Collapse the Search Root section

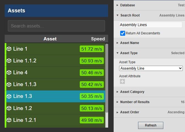click(117, 15)
